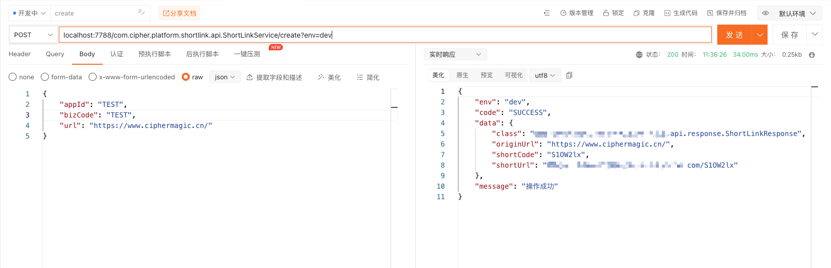This screenshot has height=268, width=831.
Task: Show 可视化 visualization response view
Action: pyautogui.click(x=514, y=75)
